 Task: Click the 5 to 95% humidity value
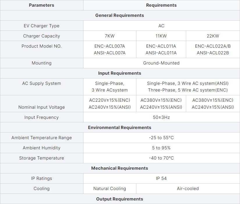161,148
